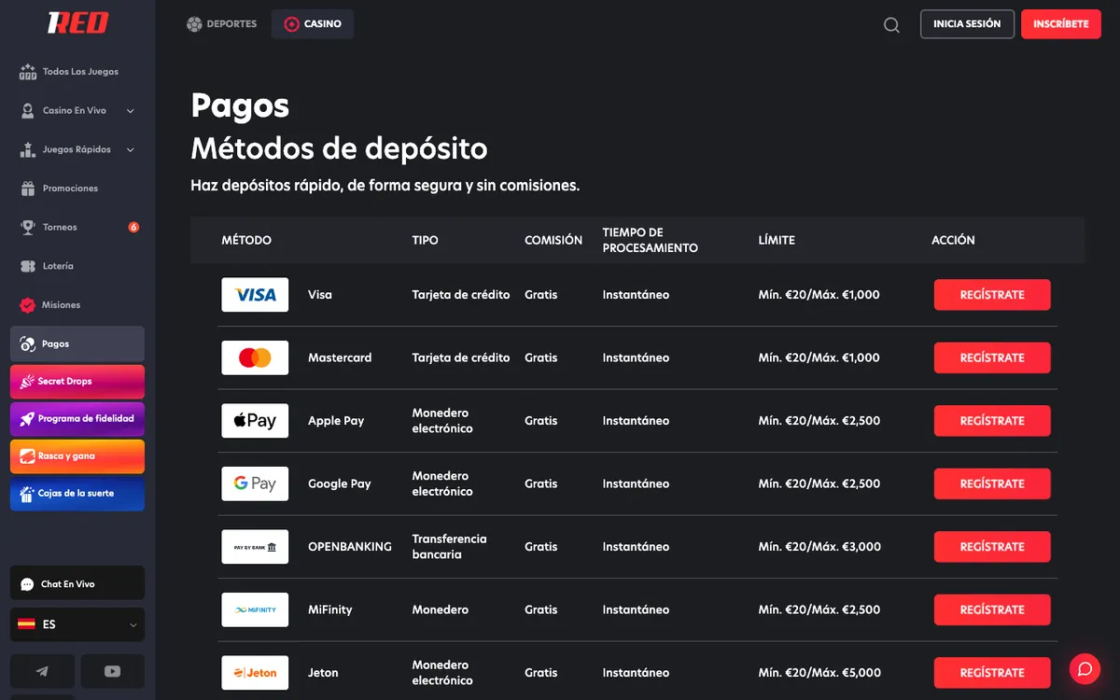Image resolution: width=1120 pixels, height=700 pixels.
Task: Click the Mín. €20/Máx. €3,000 limit
Action: 819,547
